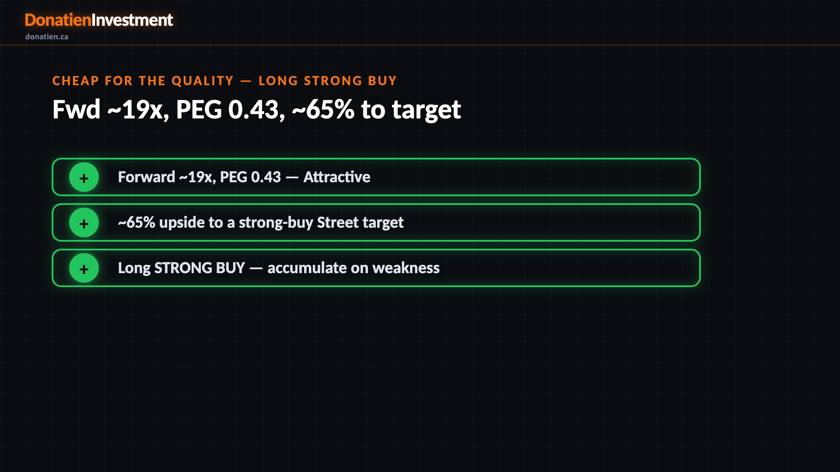Click STRONG BUY text in third card

[199, 268]
